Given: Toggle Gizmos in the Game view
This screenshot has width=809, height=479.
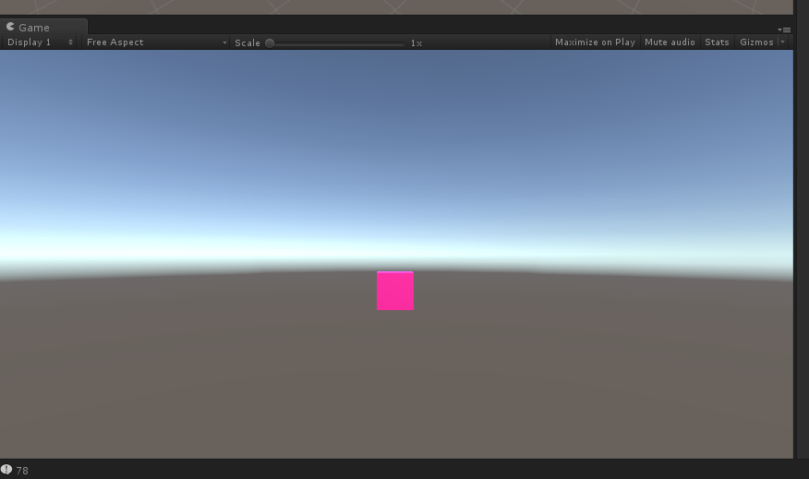Looking at the screenshot, I should tap(756, 42).
